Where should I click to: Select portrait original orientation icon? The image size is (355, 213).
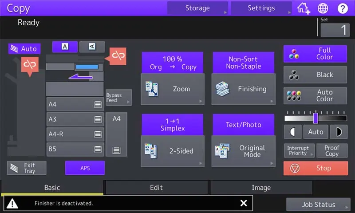[x=65, y=47]
